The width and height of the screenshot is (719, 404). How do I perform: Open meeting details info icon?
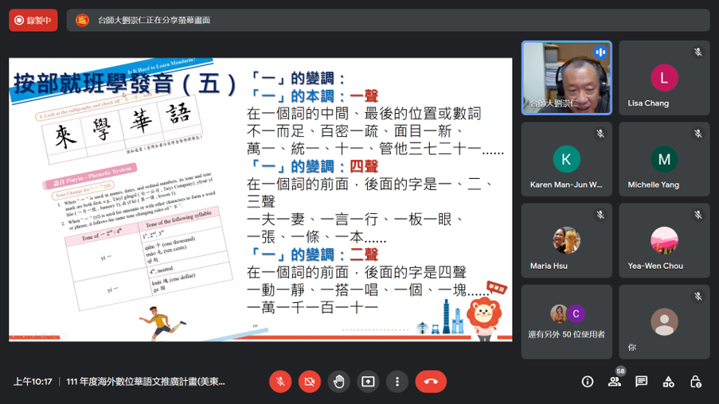tap(588, 382)
